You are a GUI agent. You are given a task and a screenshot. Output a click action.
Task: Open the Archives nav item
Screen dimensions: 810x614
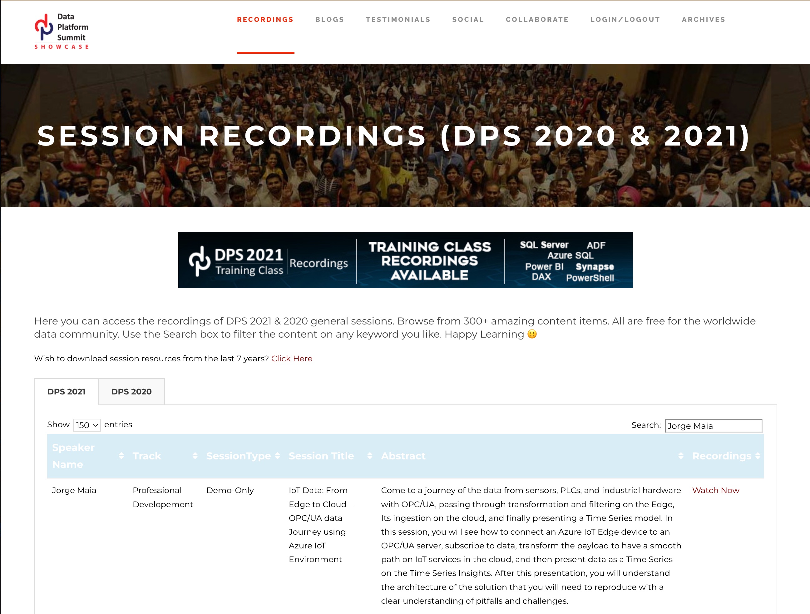(704, 20)
